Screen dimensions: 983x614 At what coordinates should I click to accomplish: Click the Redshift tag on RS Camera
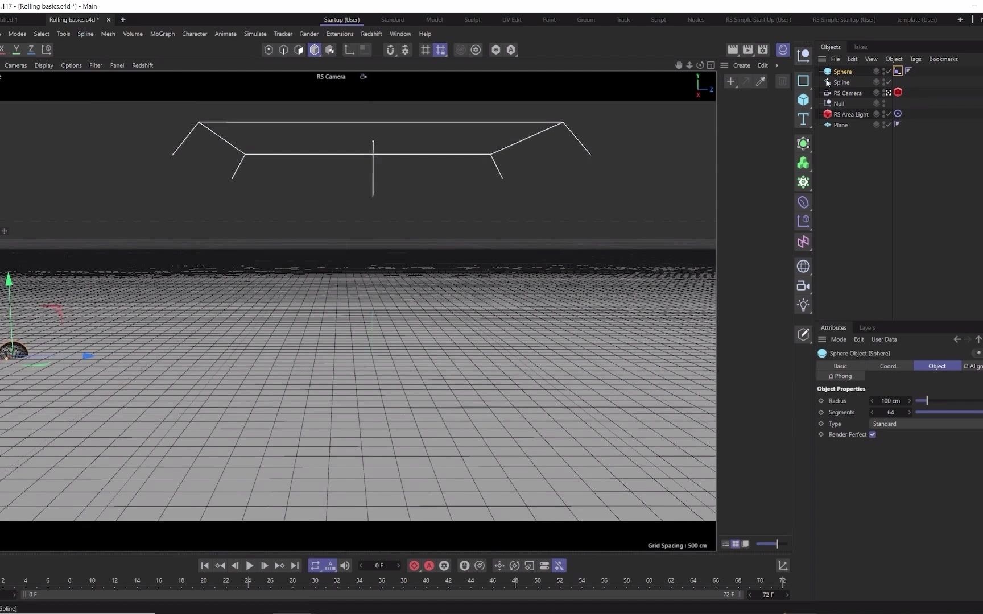[898, 92]
